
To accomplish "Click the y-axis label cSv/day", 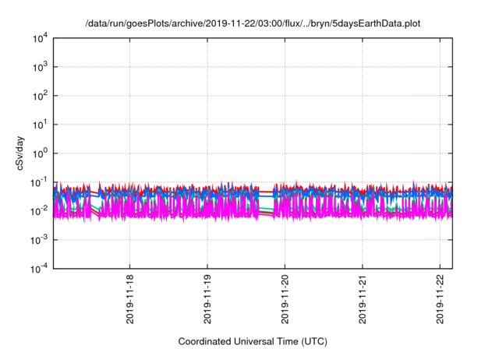I will (x=20, y=153).
